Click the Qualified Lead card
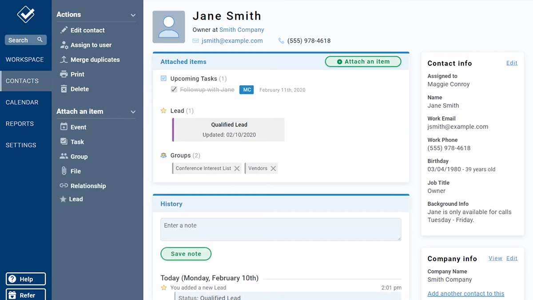 tap(229, 130)
